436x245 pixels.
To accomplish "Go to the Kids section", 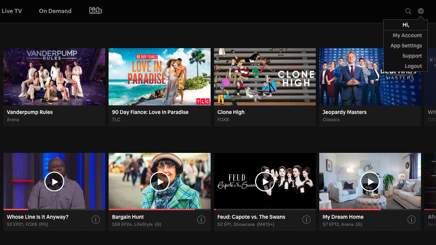I will point(96,11).
